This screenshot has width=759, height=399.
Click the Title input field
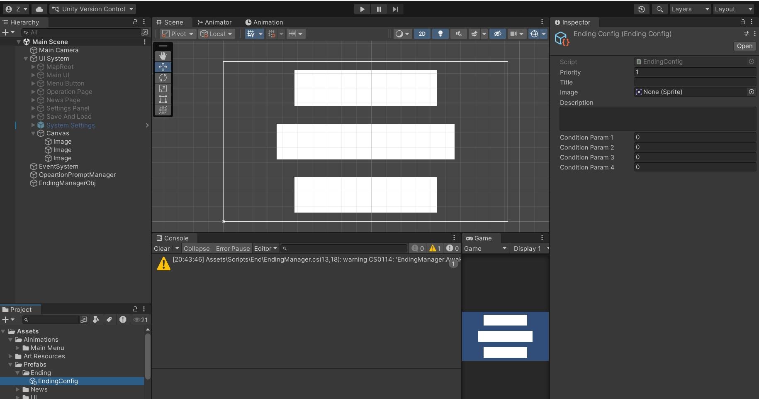pyautogui.click(x=695, y=82)
